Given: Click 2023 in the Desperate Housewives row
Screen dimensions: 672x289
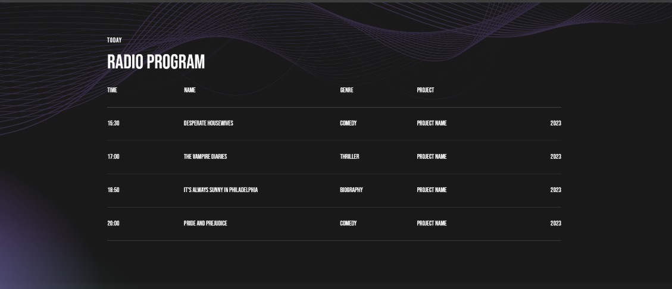Looking at the screenshot, I should click(x=555, y=123).
